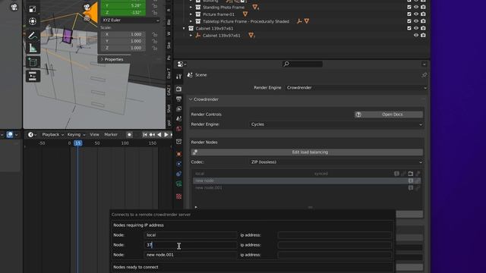This screenshot has height=273, width=486.
Task: Click current frame 15 marker in timeline
Action: point(77,143)
